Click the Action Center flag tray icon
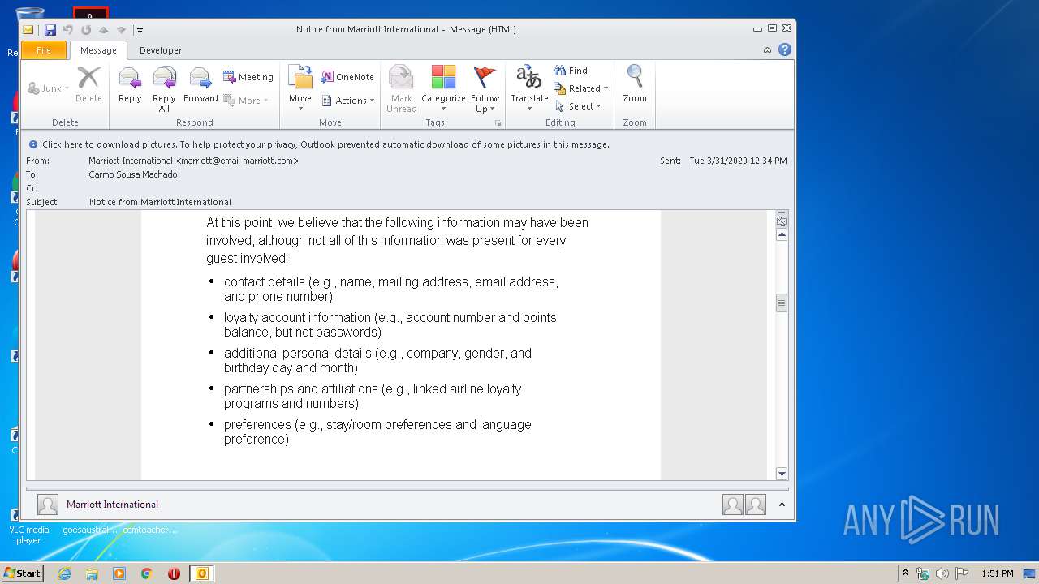Viewport: 1039px width, 584px height. coord(960,573)
